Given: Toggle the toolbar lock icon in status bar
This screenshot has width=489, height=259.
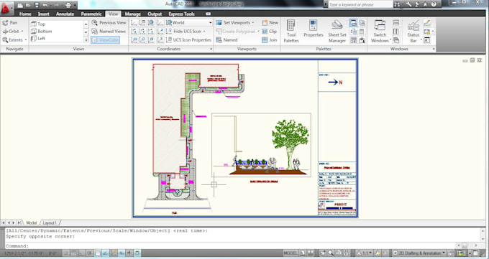Looking at the screenshot, I should click(x=451, y=253).
